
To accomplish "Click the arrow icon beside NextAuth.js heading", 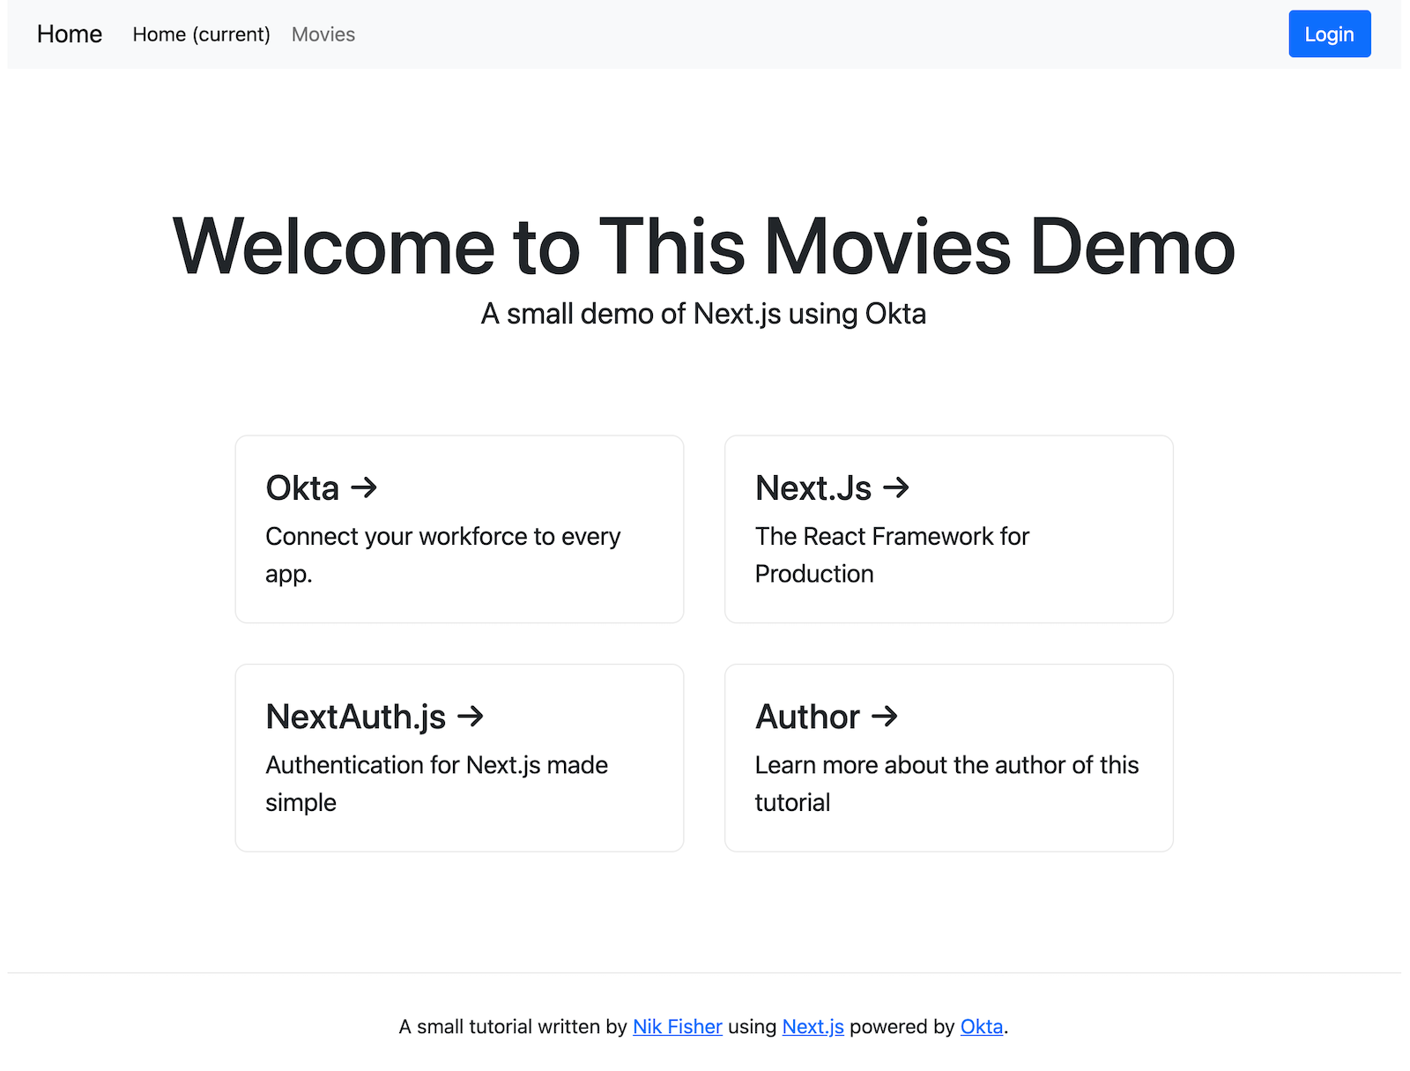I will (x=471, y=716).
